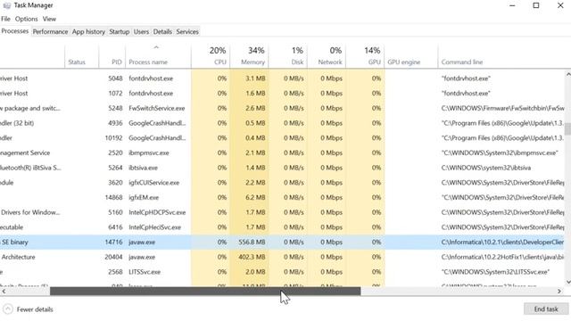Viewport: 571px width, 321px height.
Task: Click the horizontal scrollbar right arrow
Action: coord(559,292)
